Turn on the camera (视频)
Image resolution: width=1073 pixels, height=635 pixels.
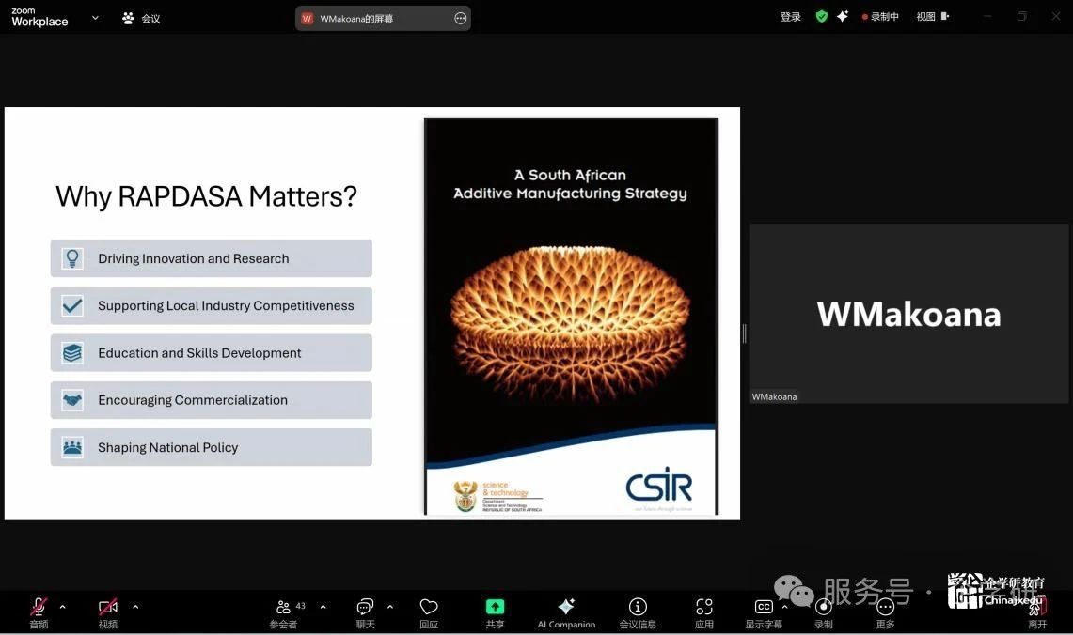coord(107,612)
